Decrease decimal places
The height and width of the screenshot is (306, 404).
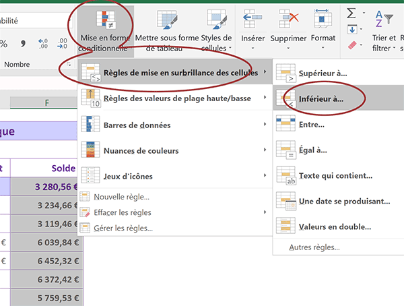coord(62,43)
